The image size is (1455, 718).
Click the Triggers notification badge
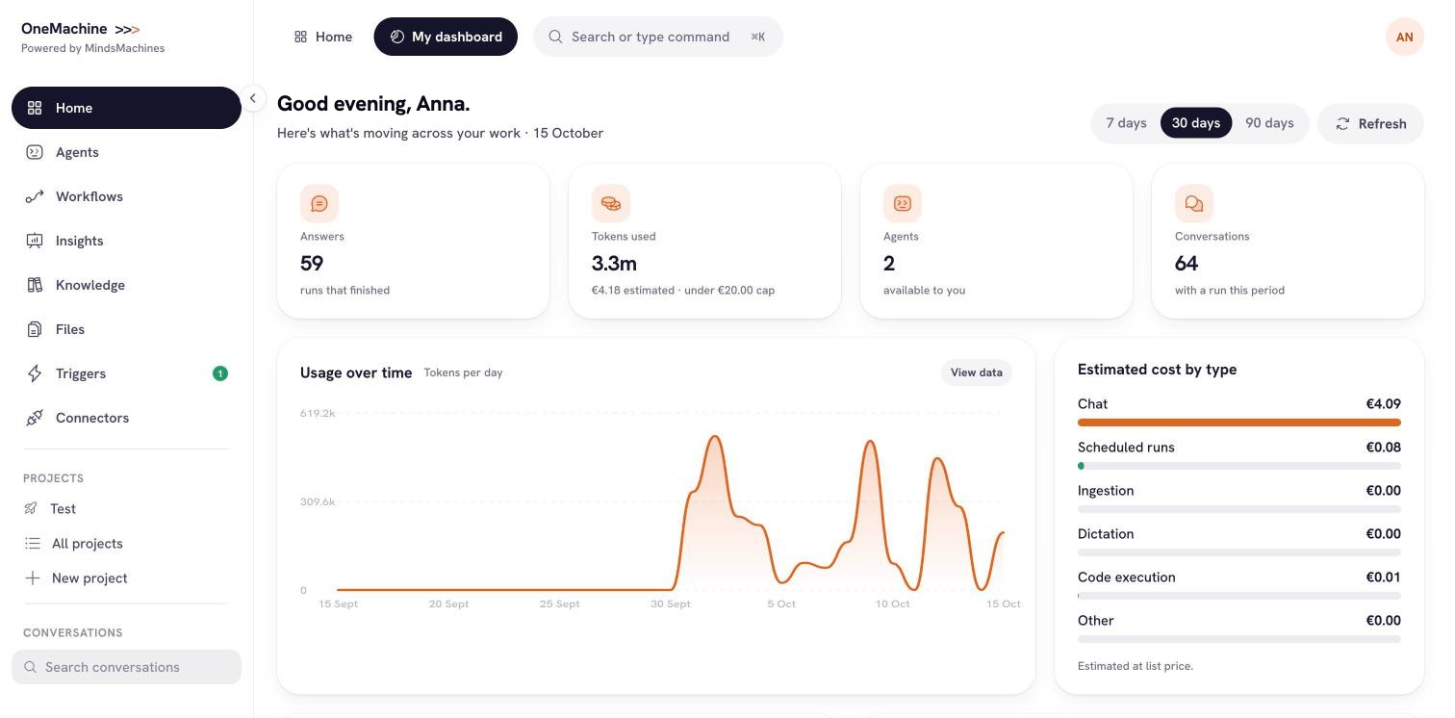(220, 373)
